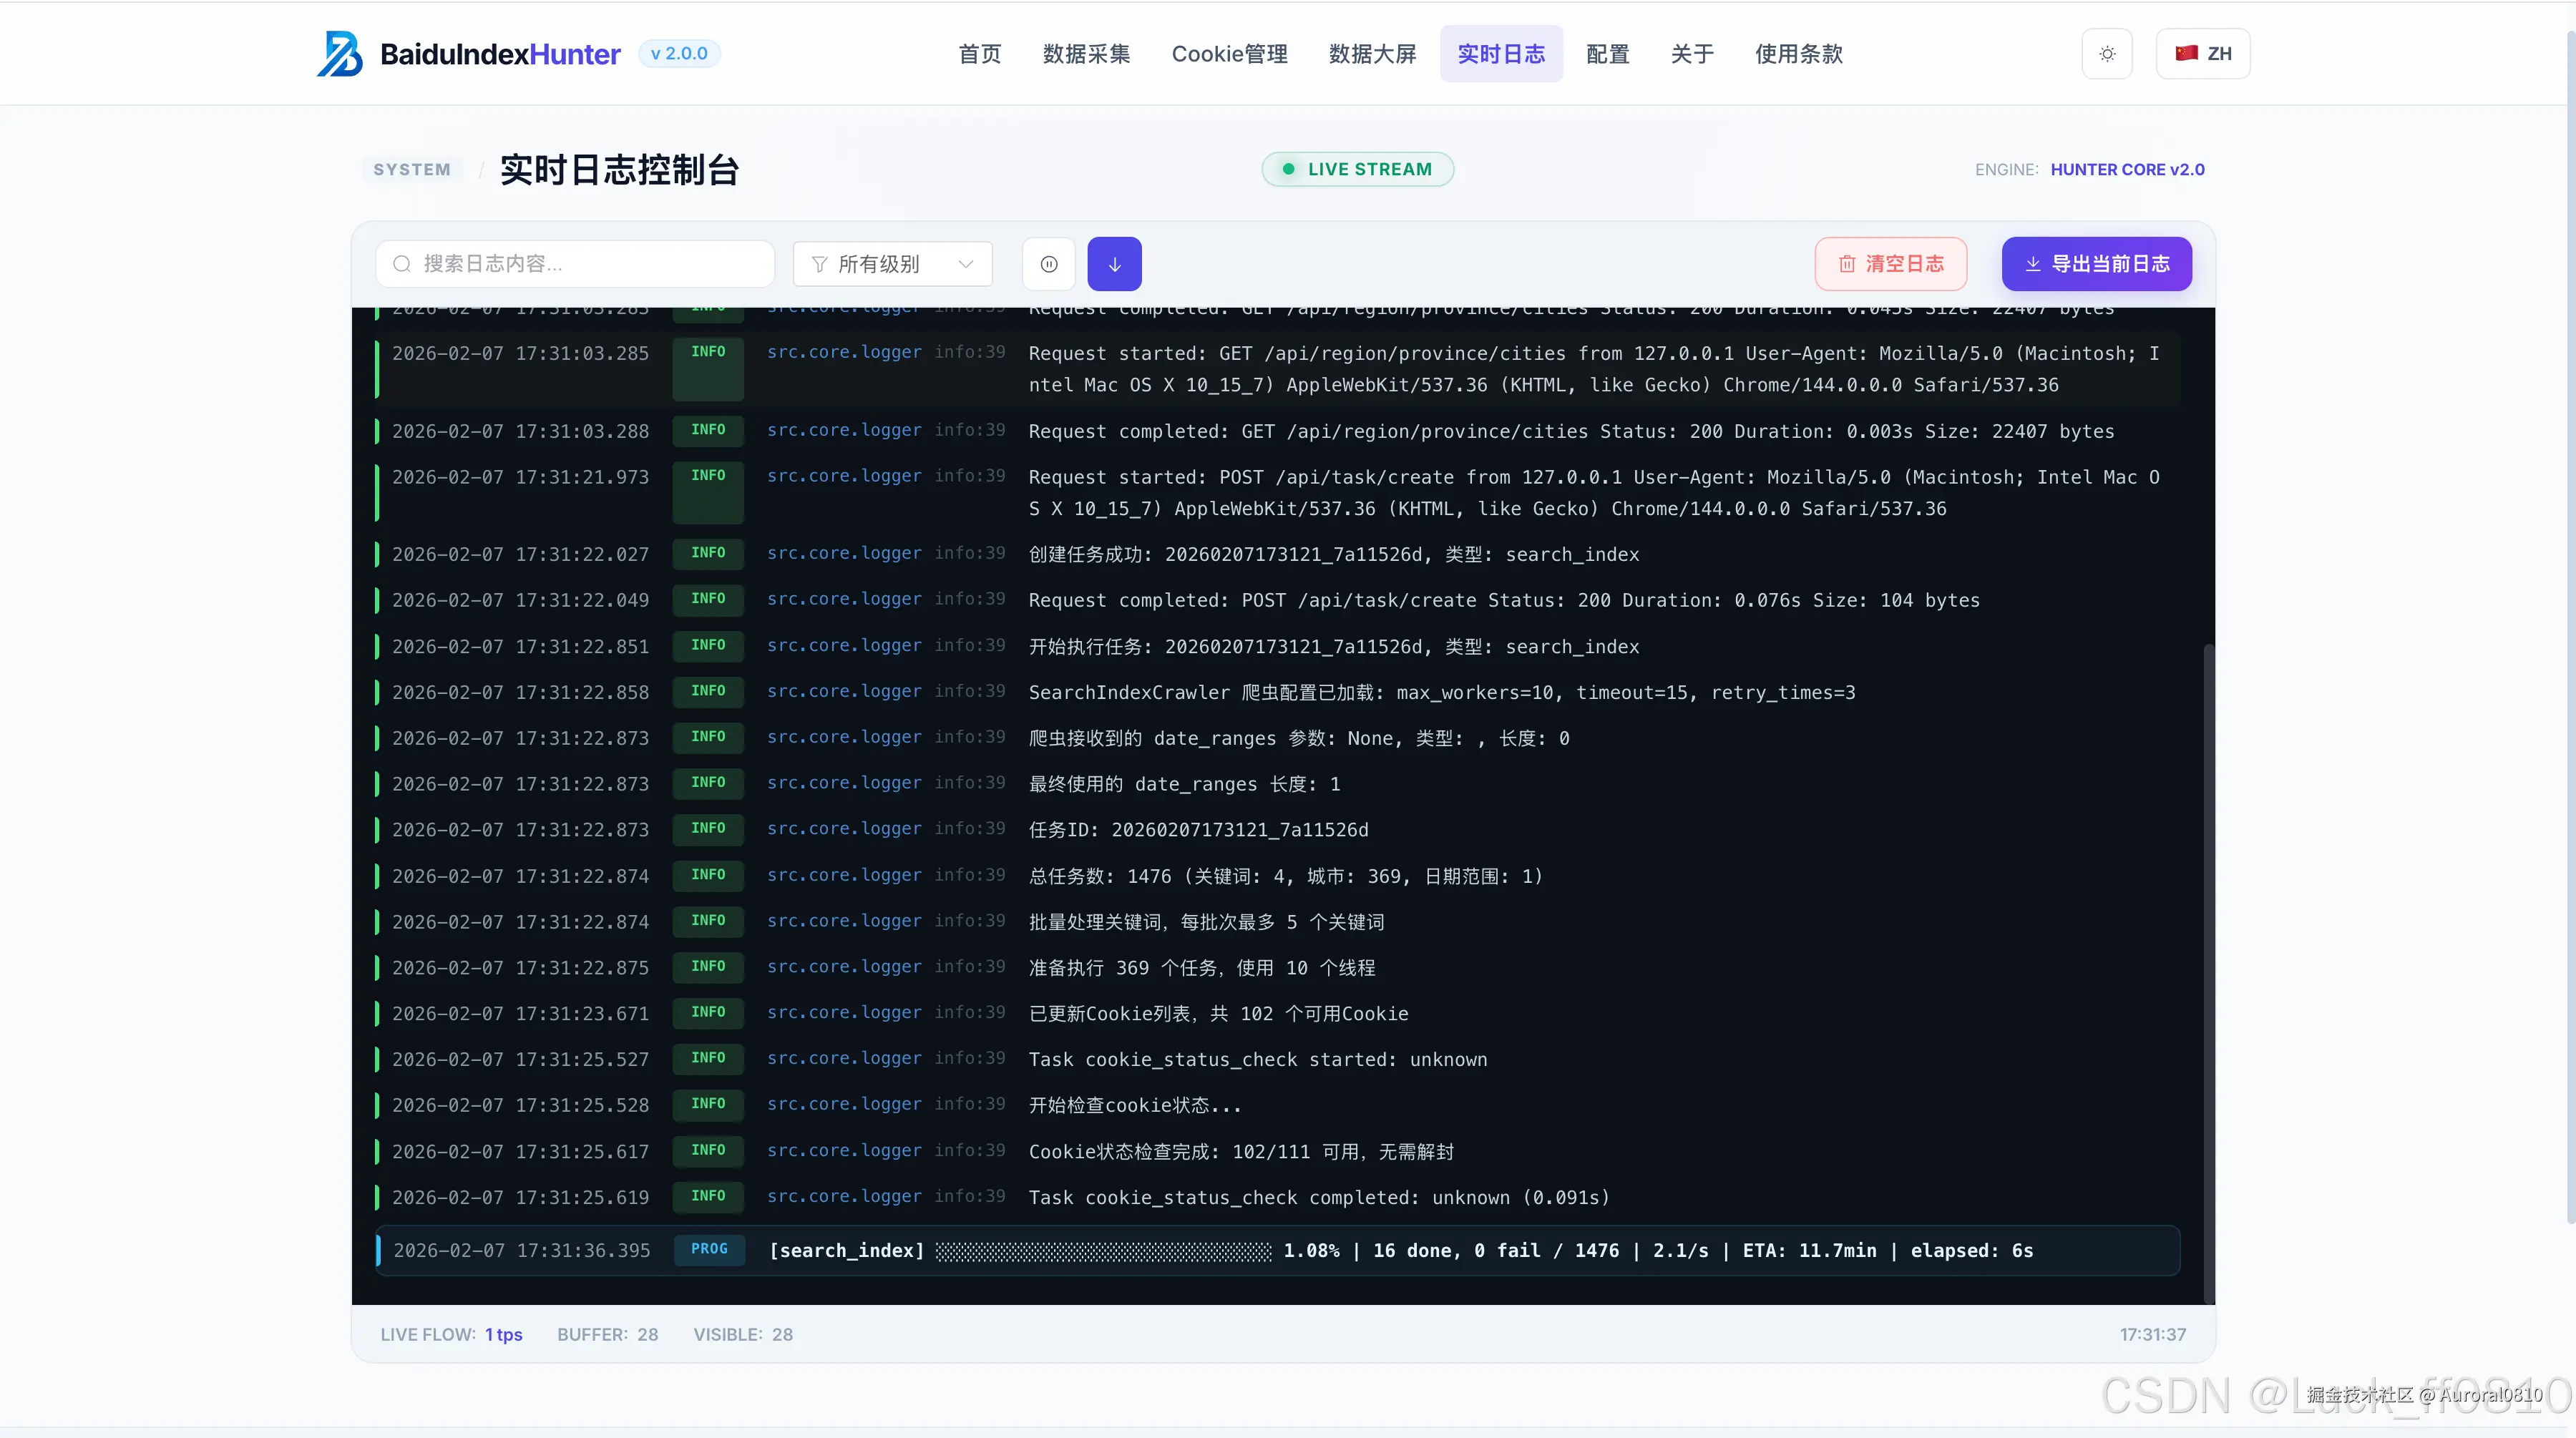Viewport: 2576px width, 1438px height.
Task: Click the chevron next to 所有级别
Action: (964, 263)
